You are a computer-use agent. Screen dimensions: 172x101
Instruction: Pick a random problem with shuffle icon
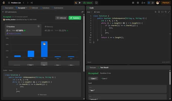tap(32, 3)
